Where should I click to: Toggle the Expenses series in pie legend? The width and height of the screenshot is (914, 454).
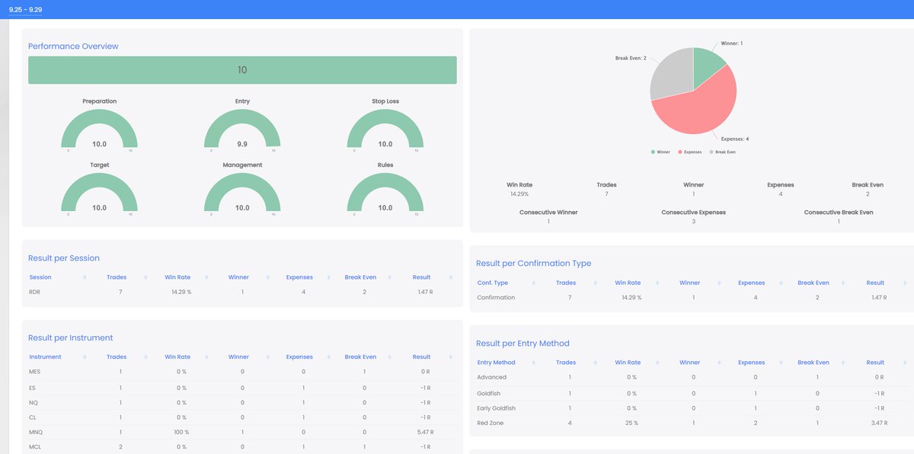click(x=691, y=152)
